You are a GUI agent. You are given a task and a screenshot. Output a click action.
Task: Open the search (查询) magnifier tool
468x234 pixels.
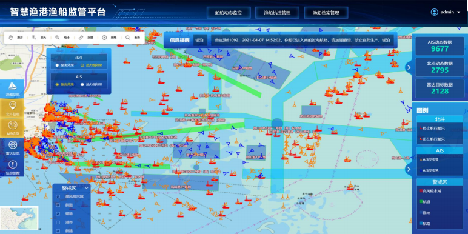click(128, 38)
